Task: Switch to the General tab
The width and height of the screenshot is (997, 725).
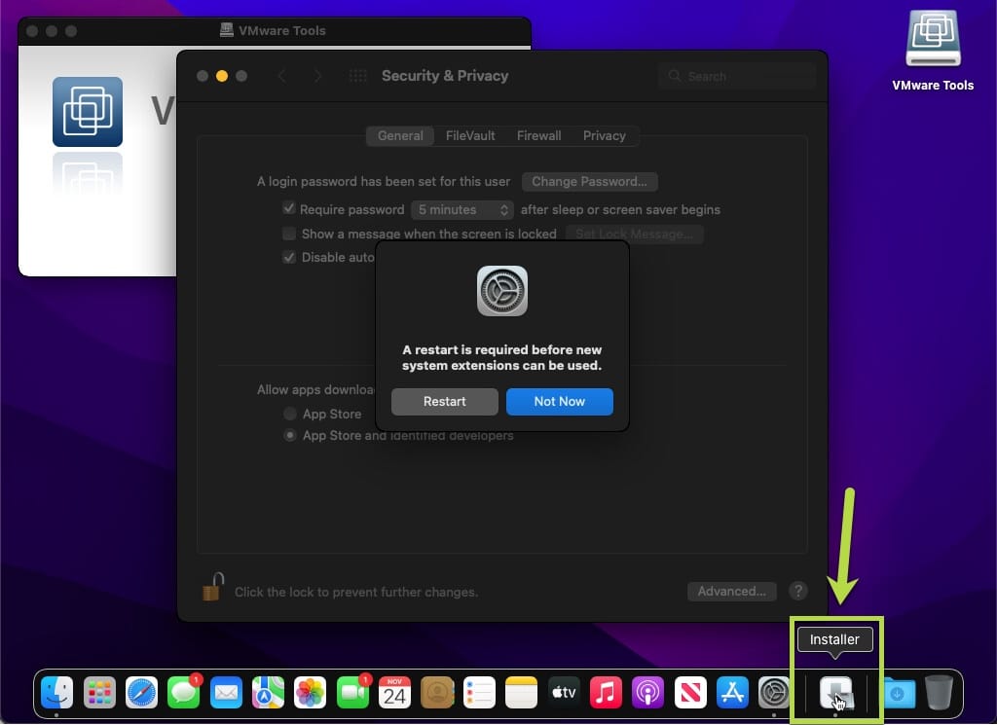Action: 400,136
